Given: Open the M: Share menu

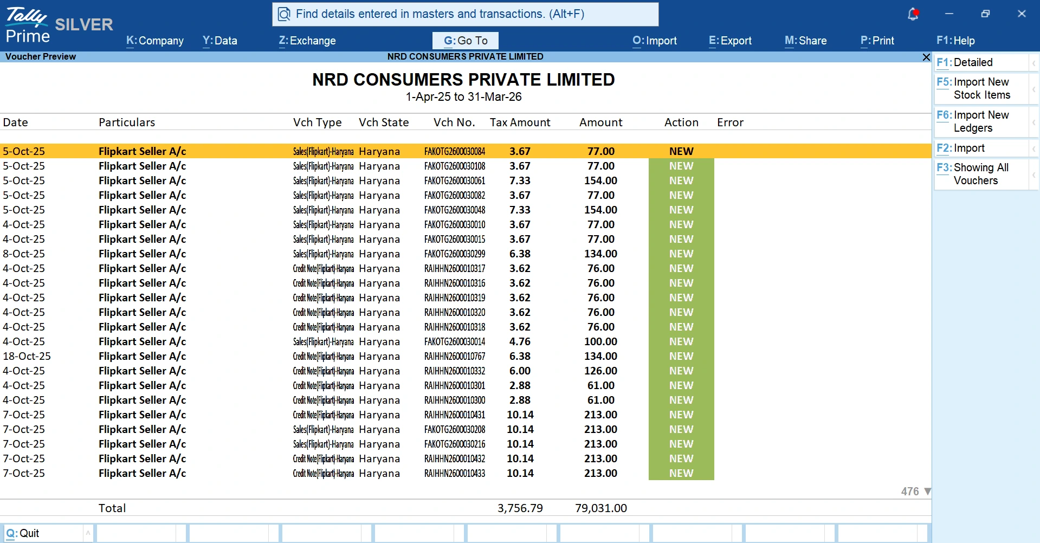Looking at the screenshot, I should coord(806,41).
